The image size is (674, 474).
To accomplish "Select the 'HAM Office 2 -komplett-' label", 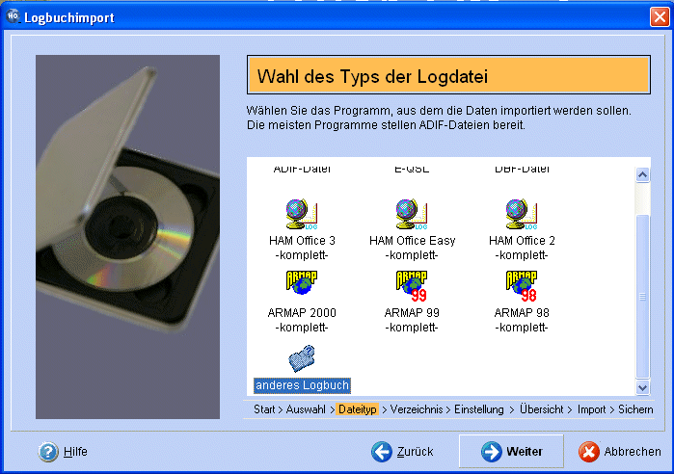I will pos(522,248).
